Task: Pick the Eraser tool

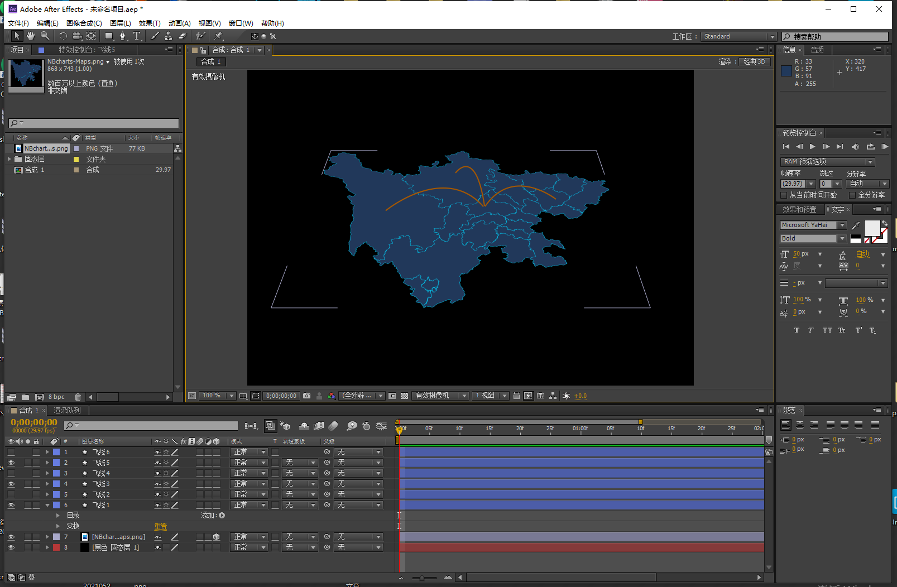Action: tap(182, 36)
